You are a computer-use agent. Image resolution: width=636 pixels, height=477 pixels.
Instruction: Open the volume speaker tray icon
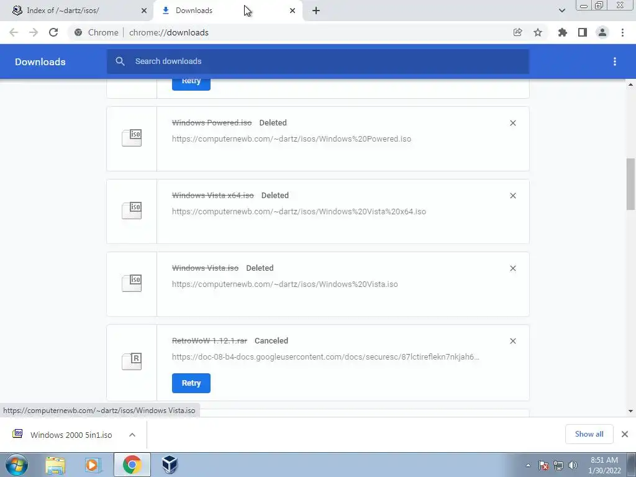pos(573,465)
